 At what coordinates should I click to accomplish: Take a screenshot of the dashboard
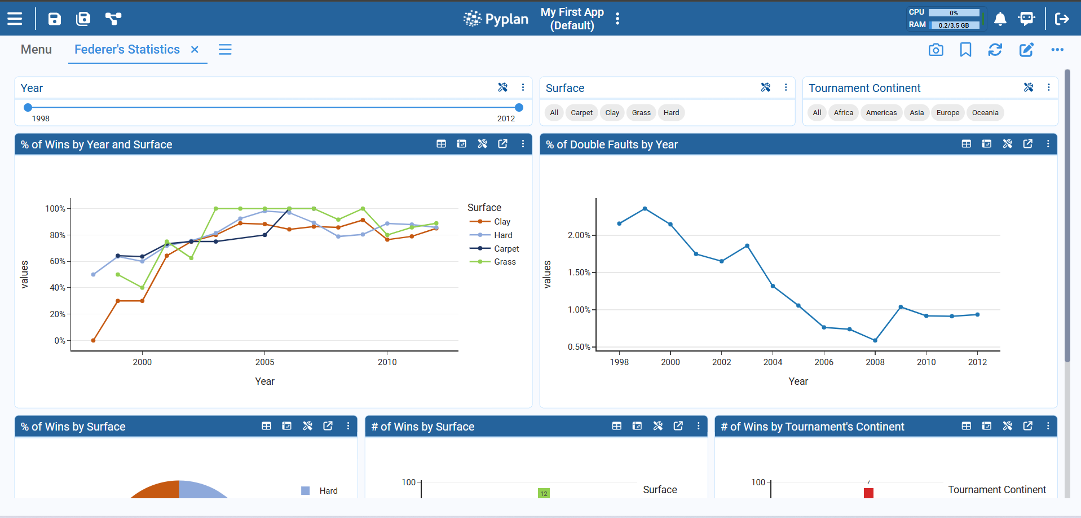pyautogui.click(x=936, y=50)
